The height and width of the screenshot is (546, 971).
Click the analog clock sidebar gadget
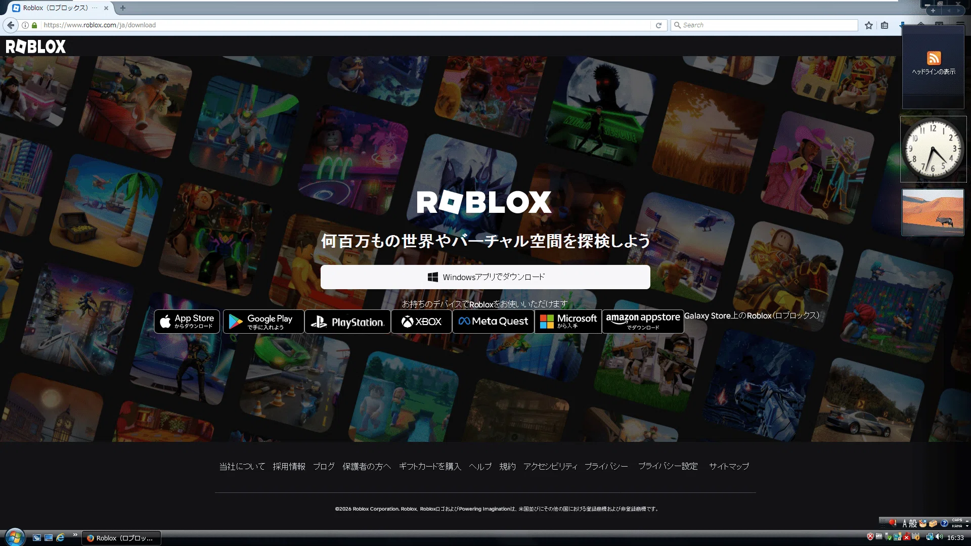coord(933,149)
